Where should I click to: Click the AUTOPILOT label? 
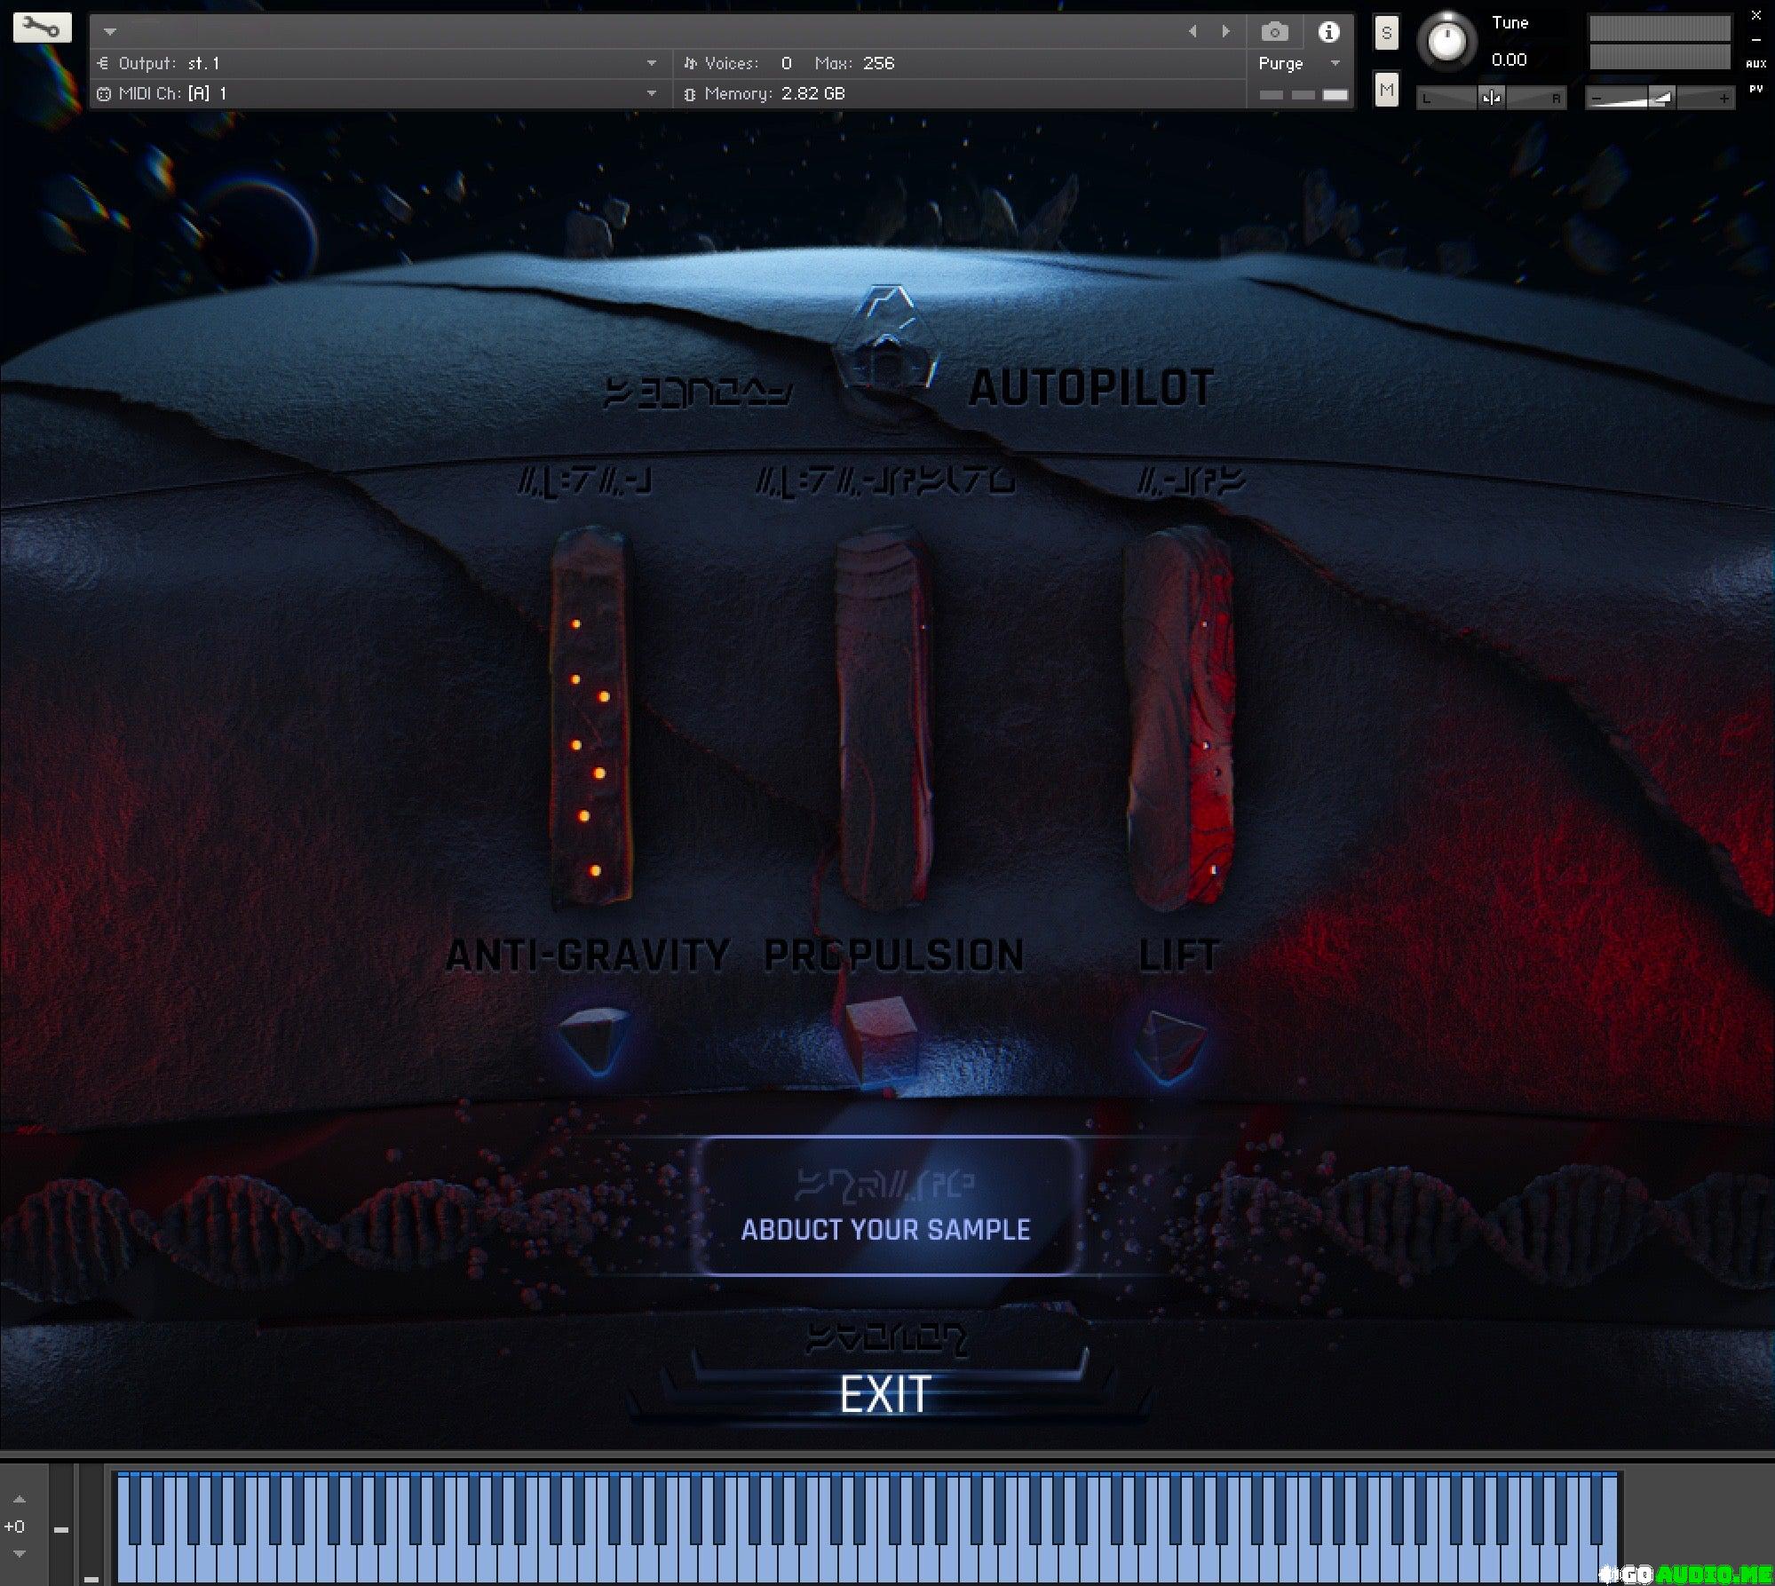pos(1090,388)
